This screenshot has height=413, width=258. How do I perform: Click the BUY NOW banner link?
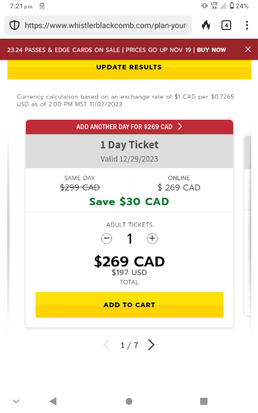(x=212, y=50)
